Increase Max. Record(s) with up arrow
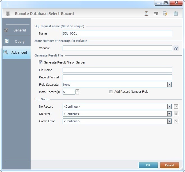The height and width of the screenshot is (172, 185). click(x=77, y=90)
